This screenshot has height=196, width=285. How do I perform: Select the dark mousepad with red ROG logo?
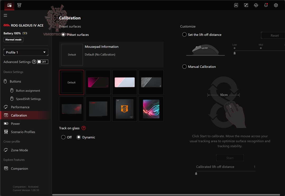(72, 109)
